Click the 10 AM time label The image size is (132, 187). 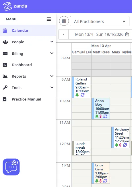coord(65,101)
